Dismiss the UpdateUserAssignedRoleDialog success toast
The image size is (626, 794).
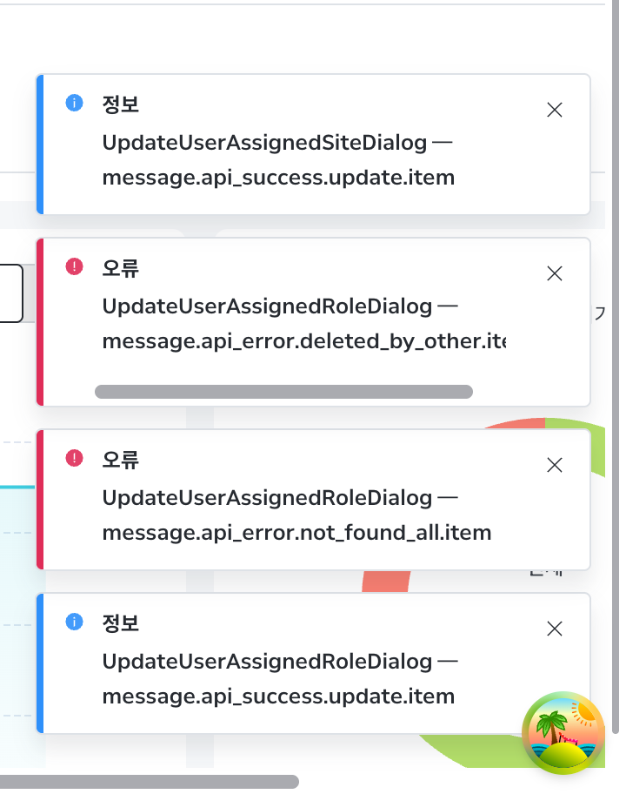(x=554, y=629)
